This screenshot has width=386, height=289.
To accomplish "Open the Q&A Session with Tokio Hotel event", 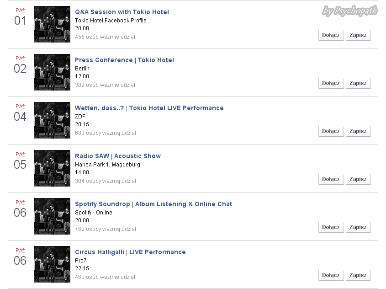I will coord(122,12).
